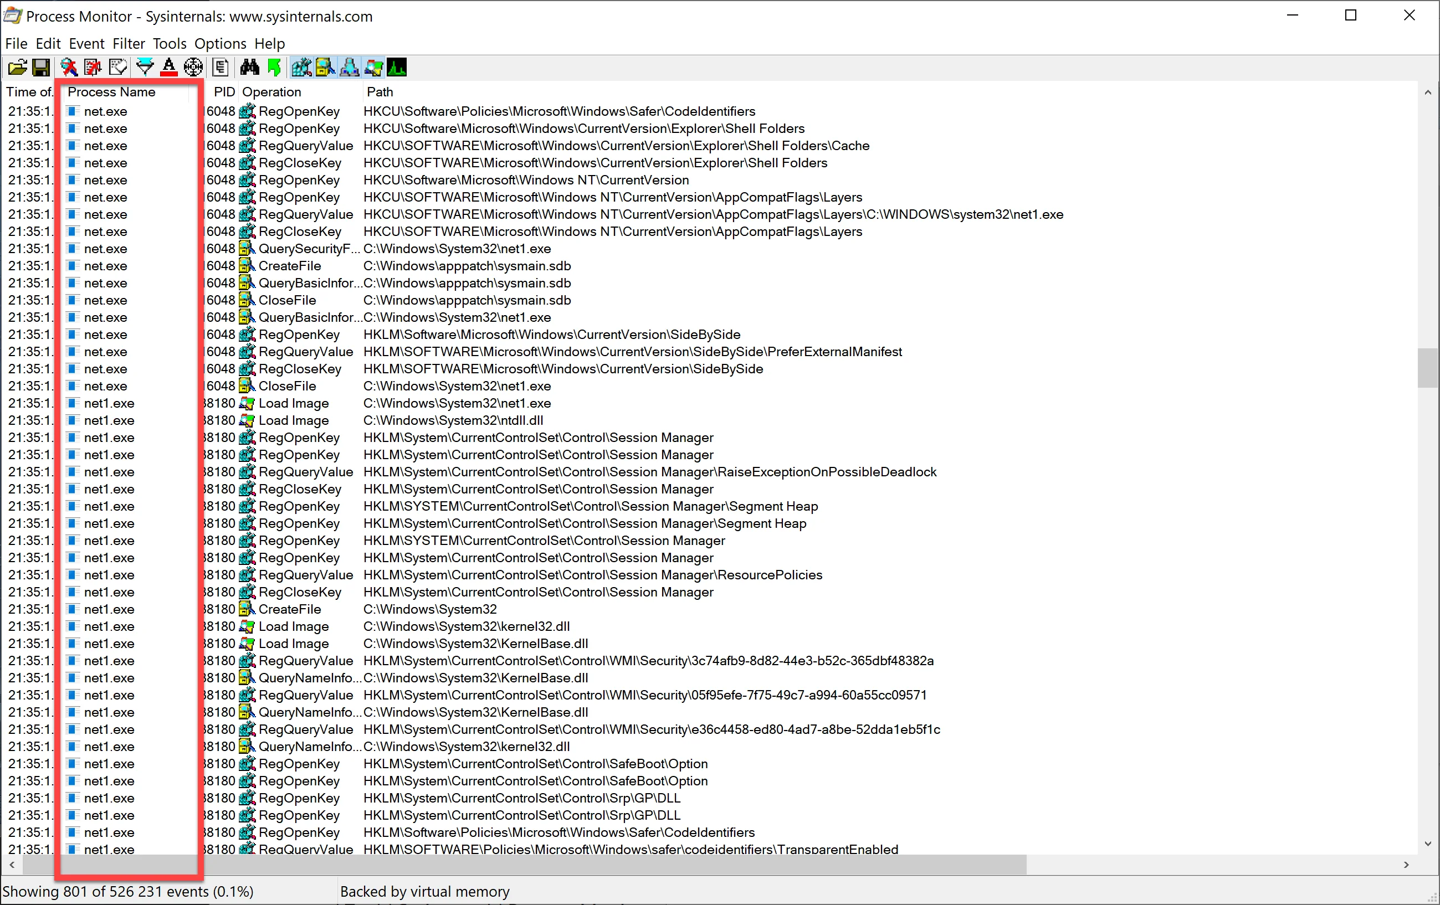The height and width of the screenshot is (905, 1440).
Task: Open the Process Tree icon
Action: pos(221,68)
